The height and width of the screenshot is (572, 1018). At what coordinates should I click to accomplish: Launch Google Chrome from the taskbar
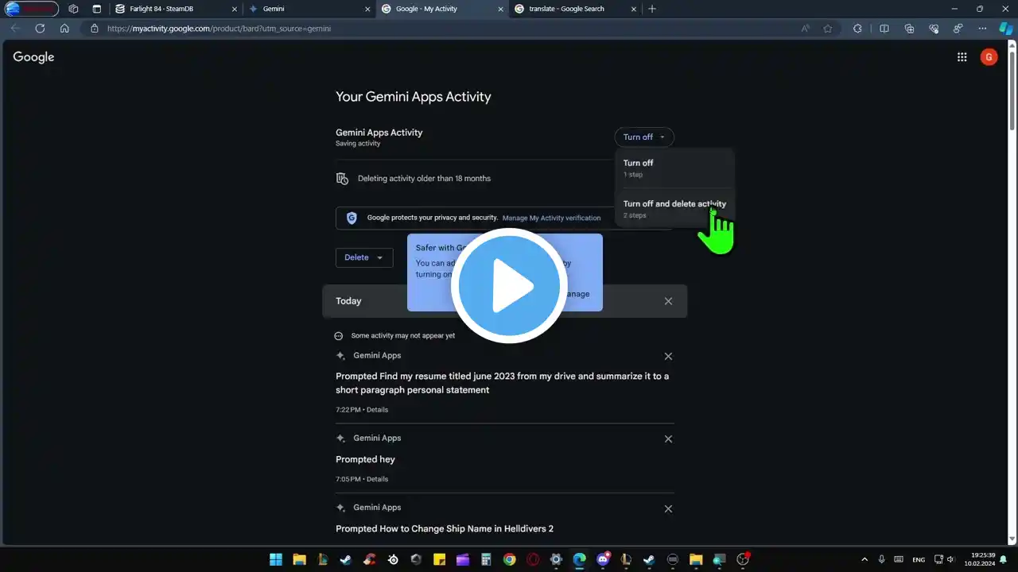pos(509,559)
